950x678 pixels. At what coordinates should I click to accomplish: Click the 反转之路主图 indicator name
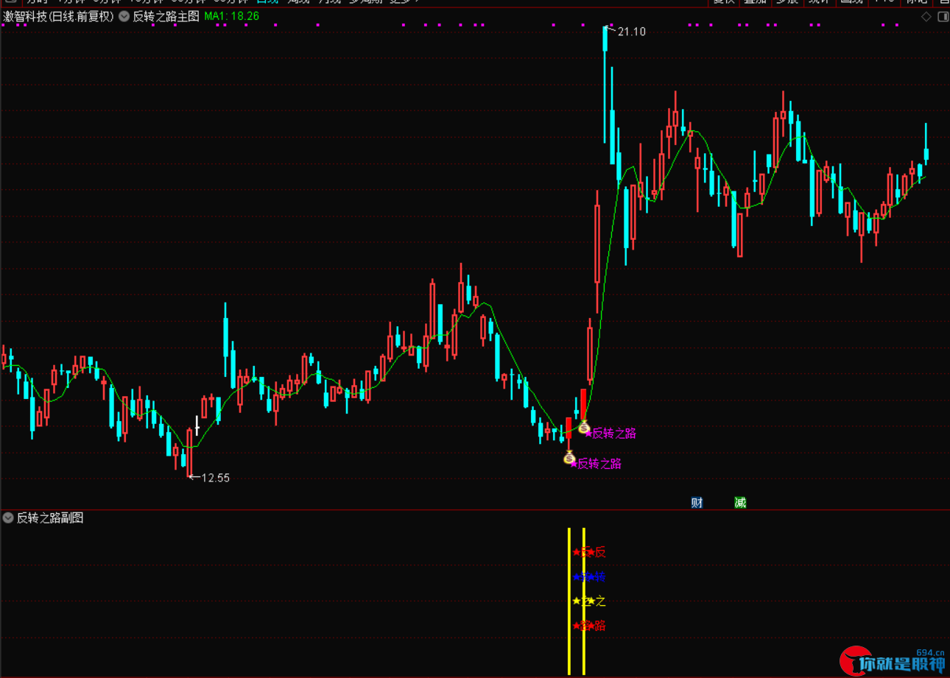[166, 16]
